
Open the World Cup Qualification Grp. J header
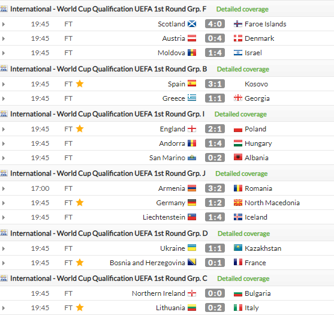108,173
